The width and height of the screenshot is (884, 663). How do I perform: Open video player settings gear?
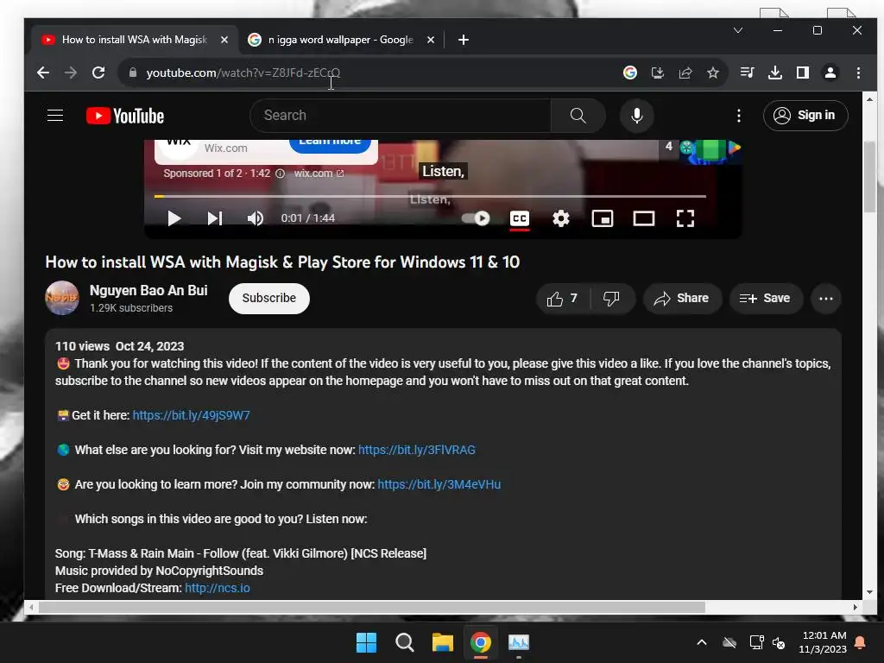click(x=560, y=218)
